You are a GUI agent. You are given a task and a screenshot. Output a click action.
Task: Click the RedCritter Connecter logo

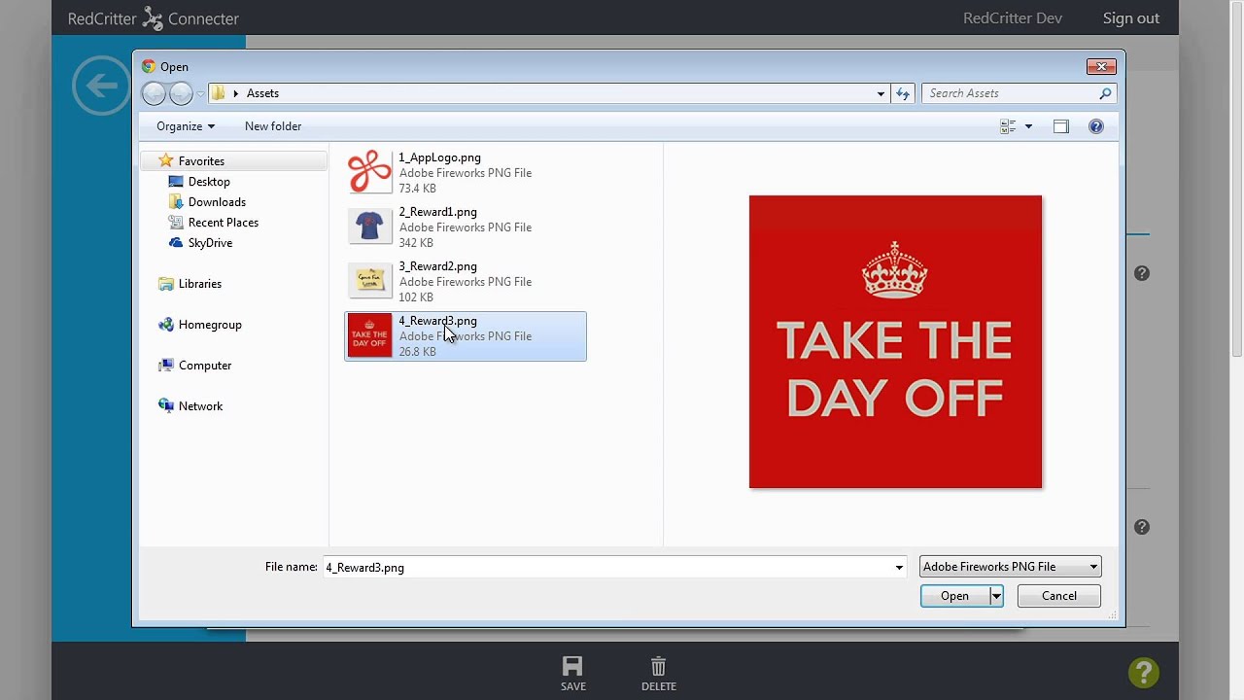pyautogui.click(x=153, y=18)
